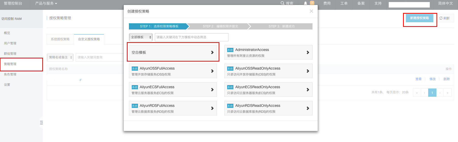458x142 pixels.
Task: Close the 创建授权策略 dialog
Action: click(x=311, y=11)
